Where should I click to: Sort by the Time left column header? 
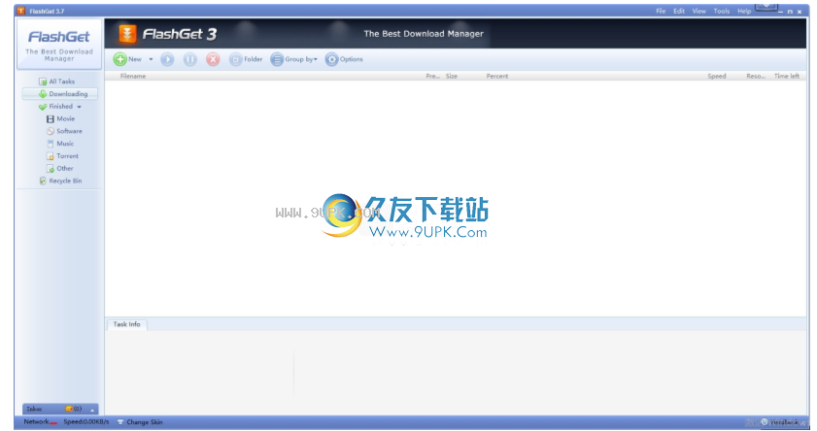786,76
